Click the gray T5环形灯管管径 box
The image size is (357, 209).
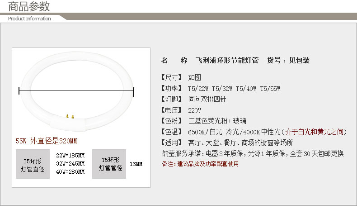click(109, 164)
